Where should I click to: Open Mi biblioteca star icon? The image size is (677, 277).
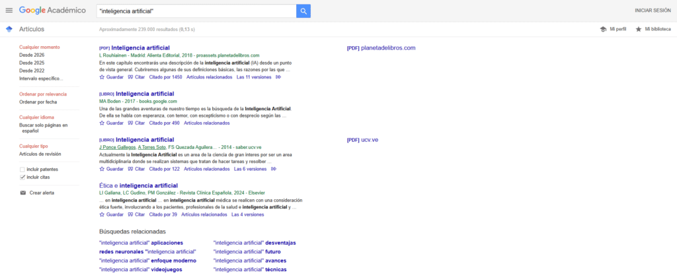click(x=638, y=29)
